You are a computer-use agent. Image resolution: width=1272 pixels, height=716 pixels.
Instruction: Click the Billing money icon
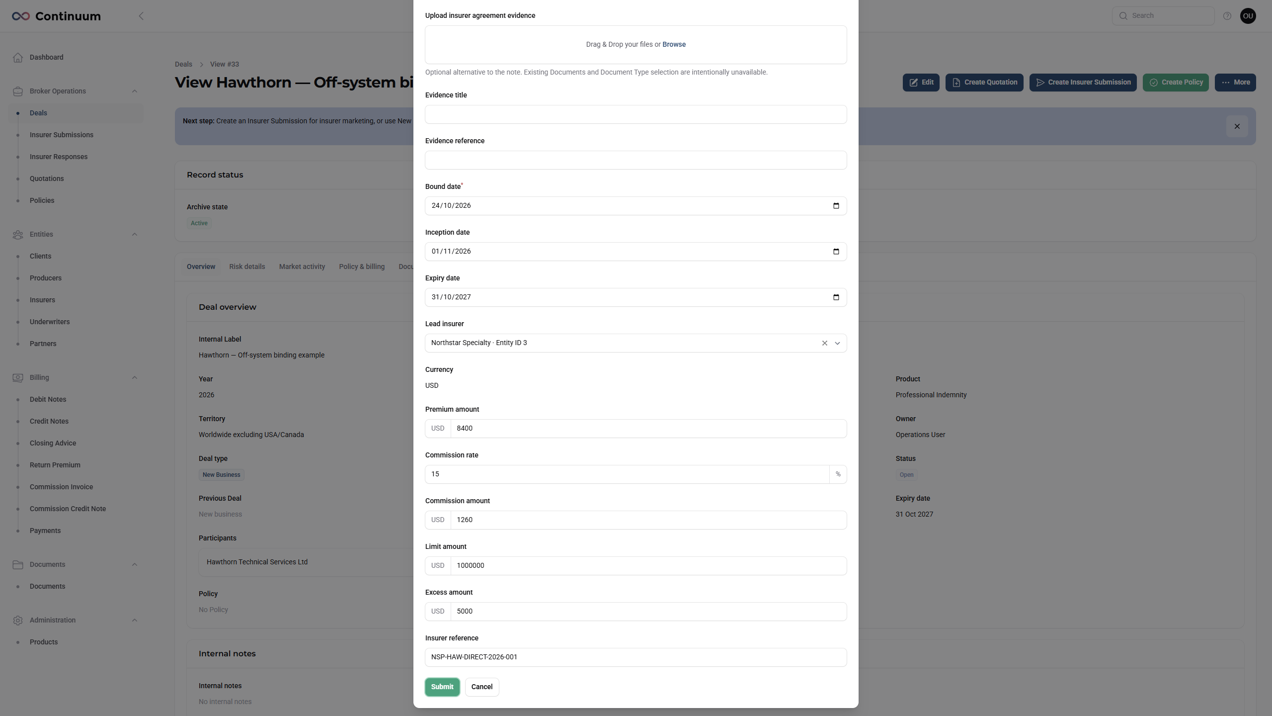(x=18, y=378)
